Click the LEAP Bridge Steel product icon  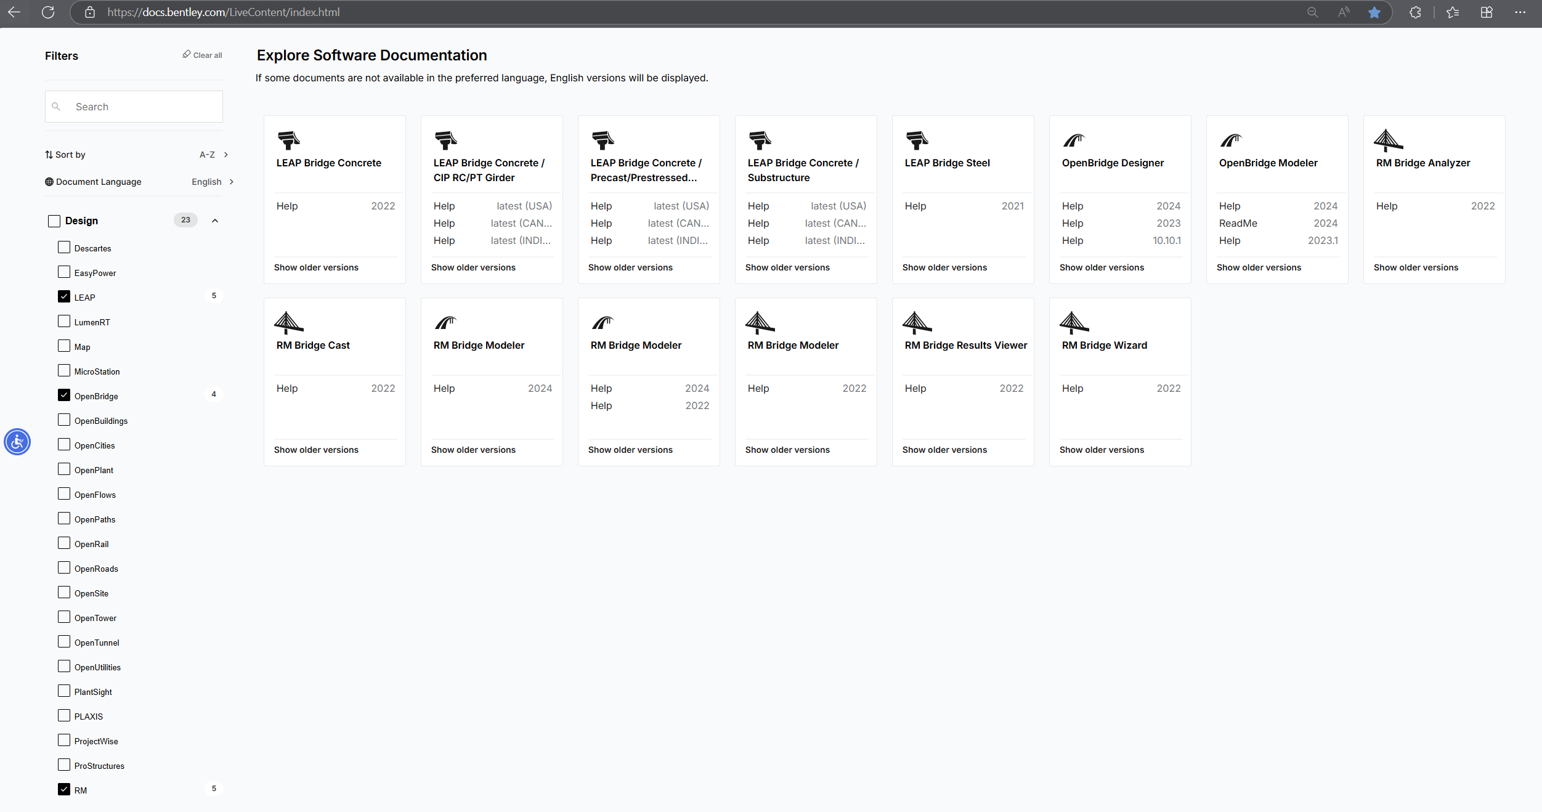pyautogui.click(x=917, y=140)
